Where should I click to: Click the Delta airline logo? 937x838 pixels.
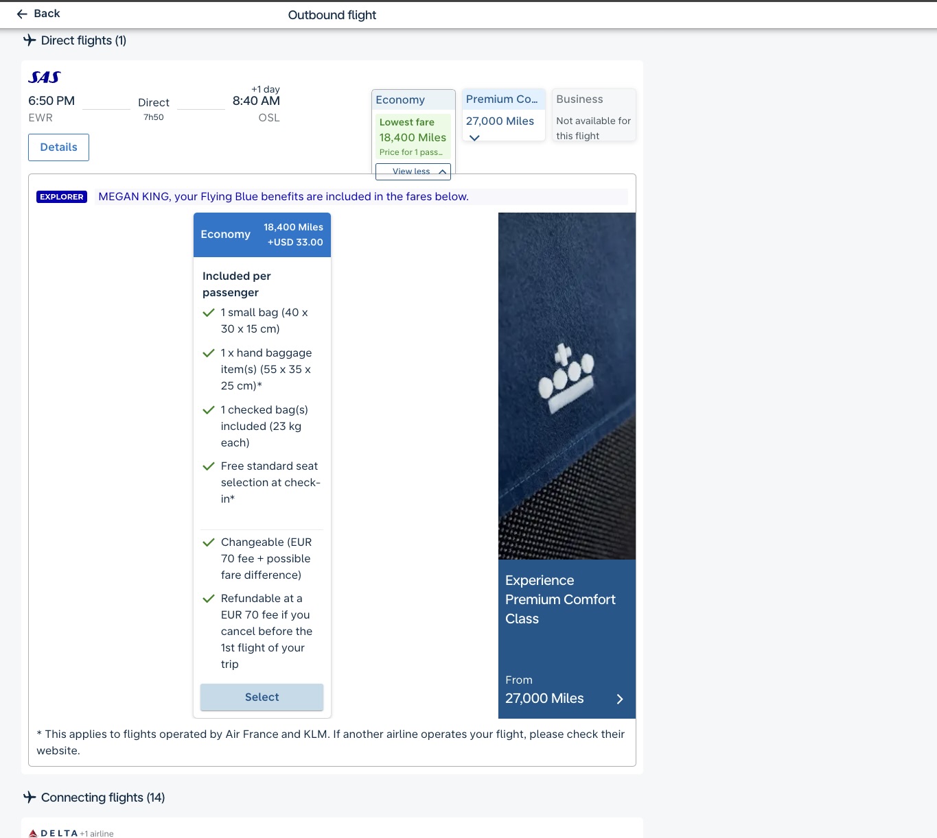click(54, 833)
